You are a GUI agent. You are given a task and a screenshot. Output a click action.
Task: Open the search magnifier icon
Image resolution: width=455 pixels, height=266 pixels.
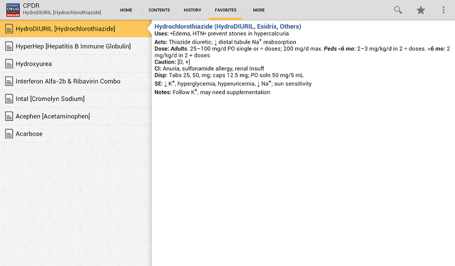(398, 10)
